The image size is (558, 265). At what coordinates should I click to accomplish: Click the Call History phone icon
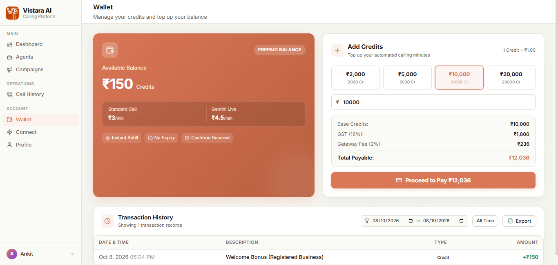tap(10, 94)
